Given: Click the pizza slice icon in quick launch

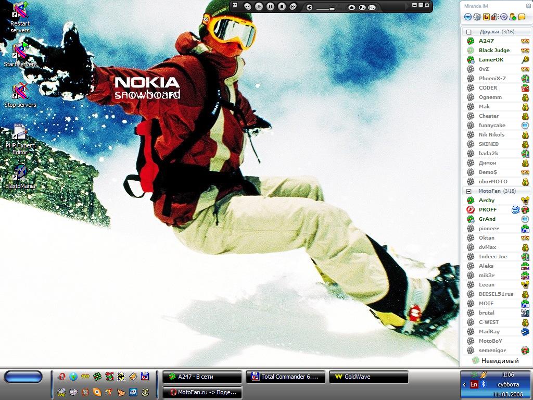Looking at the screenshot, I should click(x=121, y=392).
